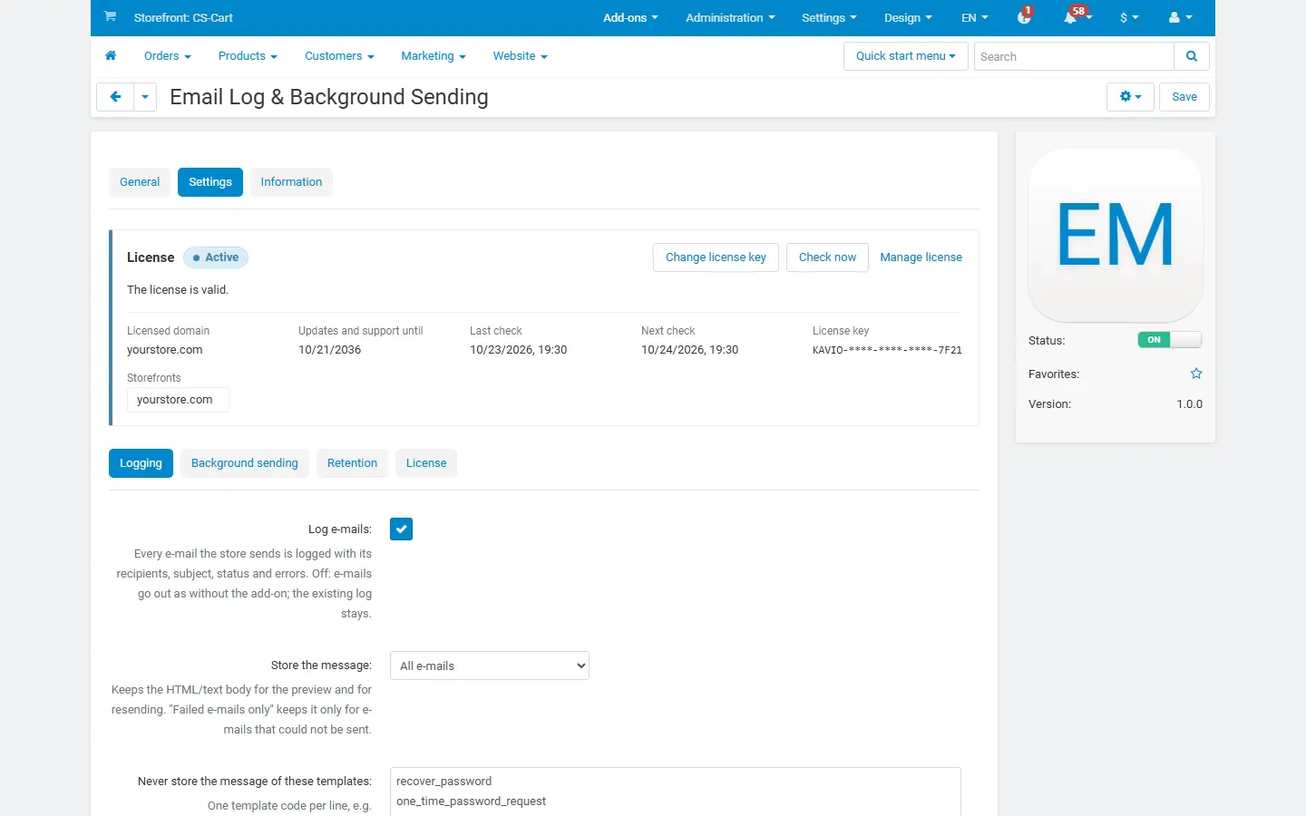Open the help icon with badge 1

tap(1025, 16)
